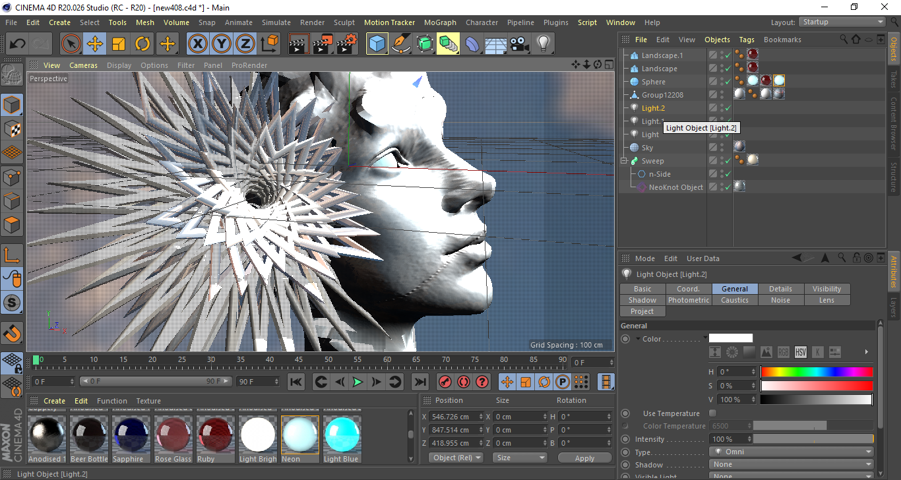The image size is (901, 480).
Task: Enable Polygons mode in left palette
Action: tap(12, 224)
